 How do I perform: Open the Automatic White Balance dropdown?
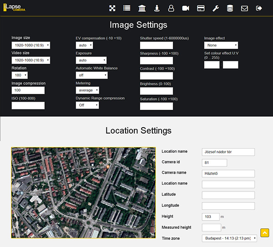pos(91,75)
